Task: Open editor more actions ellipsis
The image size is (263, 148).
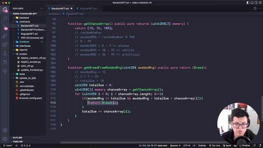Action: 260,8
